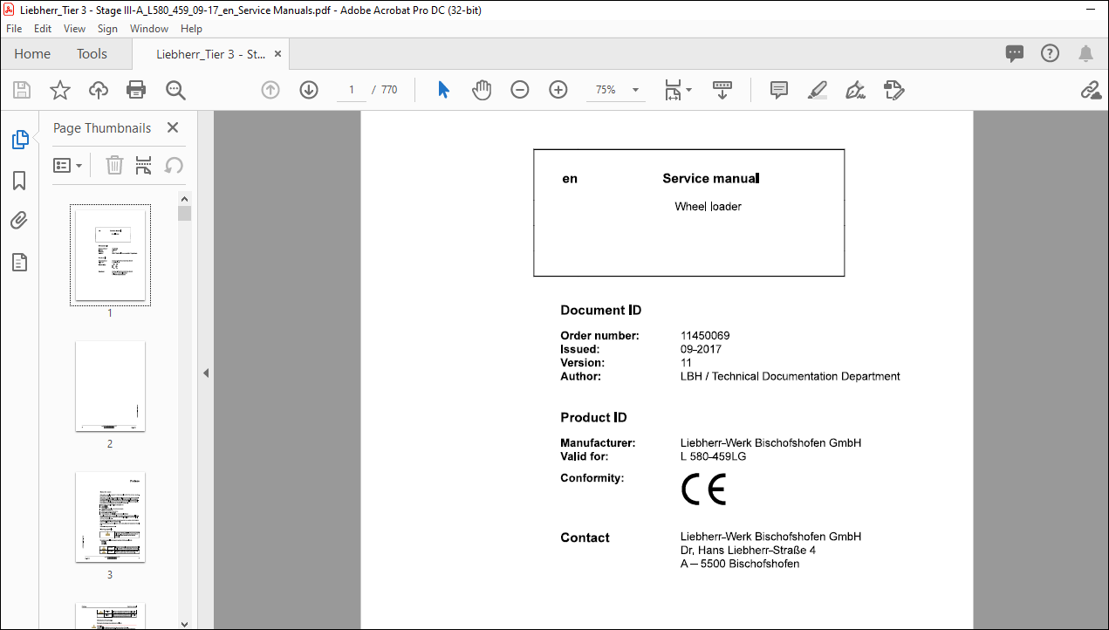Toggle the Page Thumbnails pane icon
Screen dimensions: 1109x630
click(x=19, y=140)
